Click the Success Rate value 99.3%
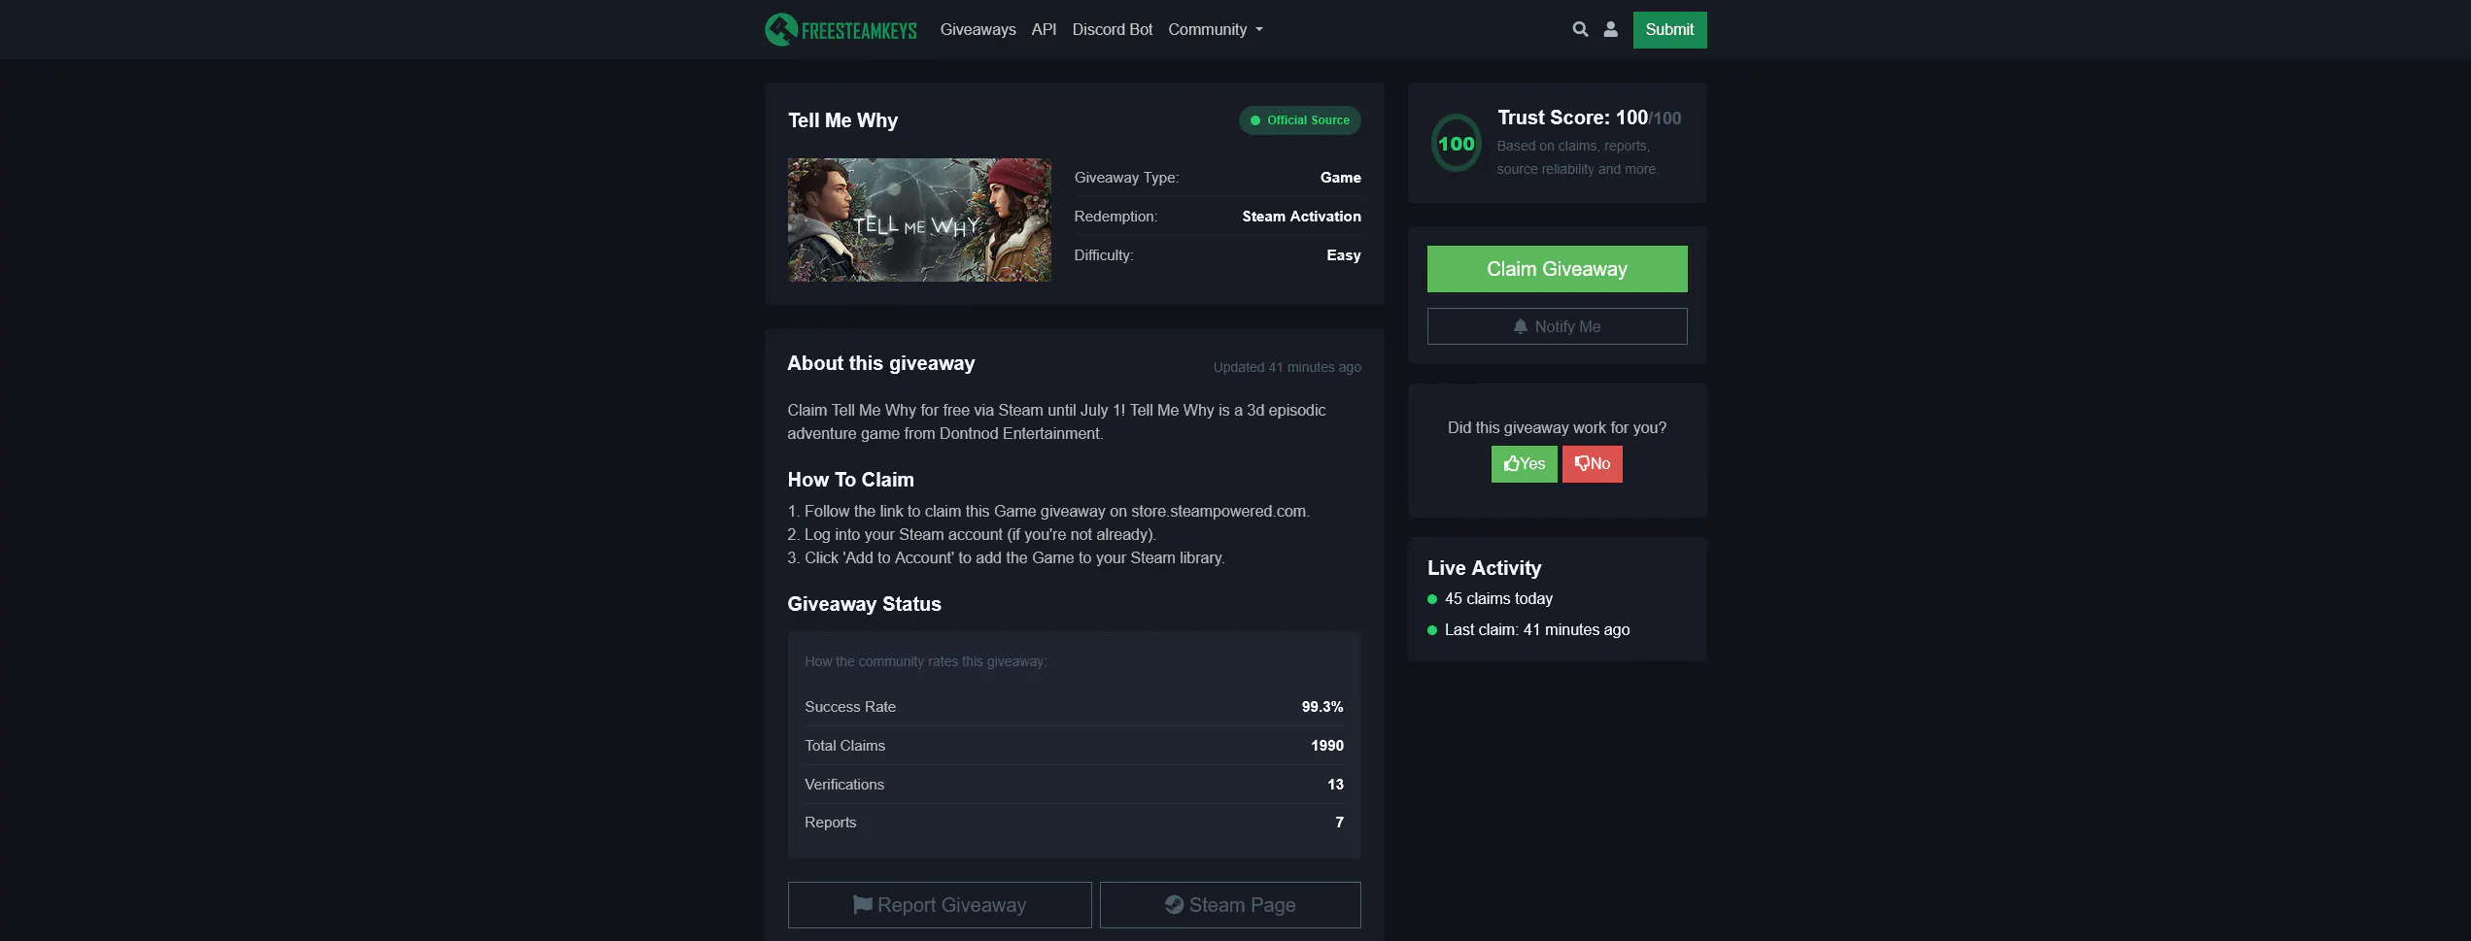 tap(1322, 707)
